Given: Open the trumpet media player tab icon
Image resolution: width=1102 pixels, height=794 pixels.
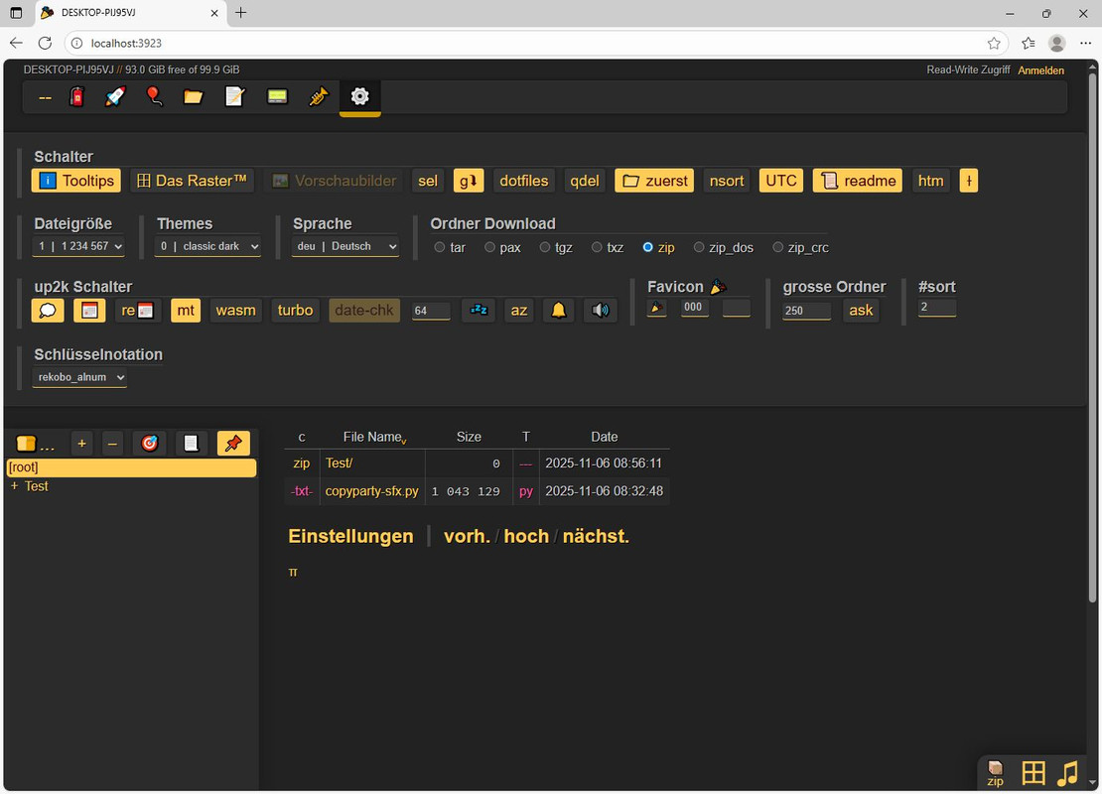Looking at the screenshot, I should [318, 97].
